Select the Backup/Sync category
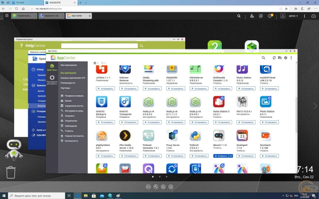 pyautogui.click(x=73, y=96)
